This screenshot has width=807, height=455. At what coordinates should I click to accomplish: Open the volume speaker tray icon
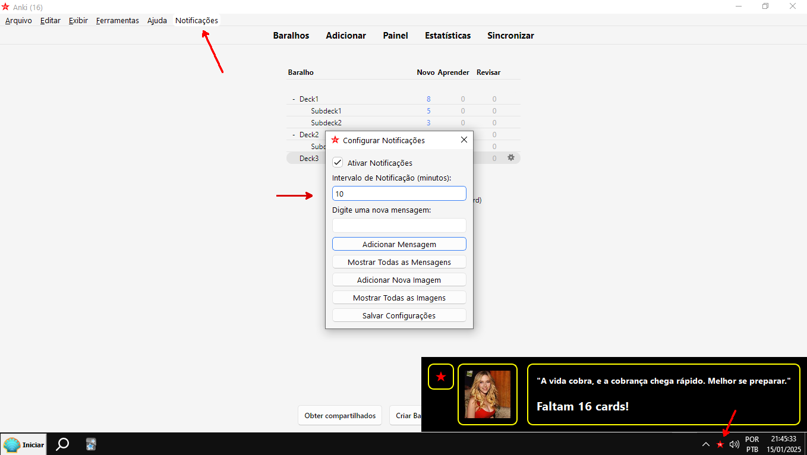tap(735, 444)
